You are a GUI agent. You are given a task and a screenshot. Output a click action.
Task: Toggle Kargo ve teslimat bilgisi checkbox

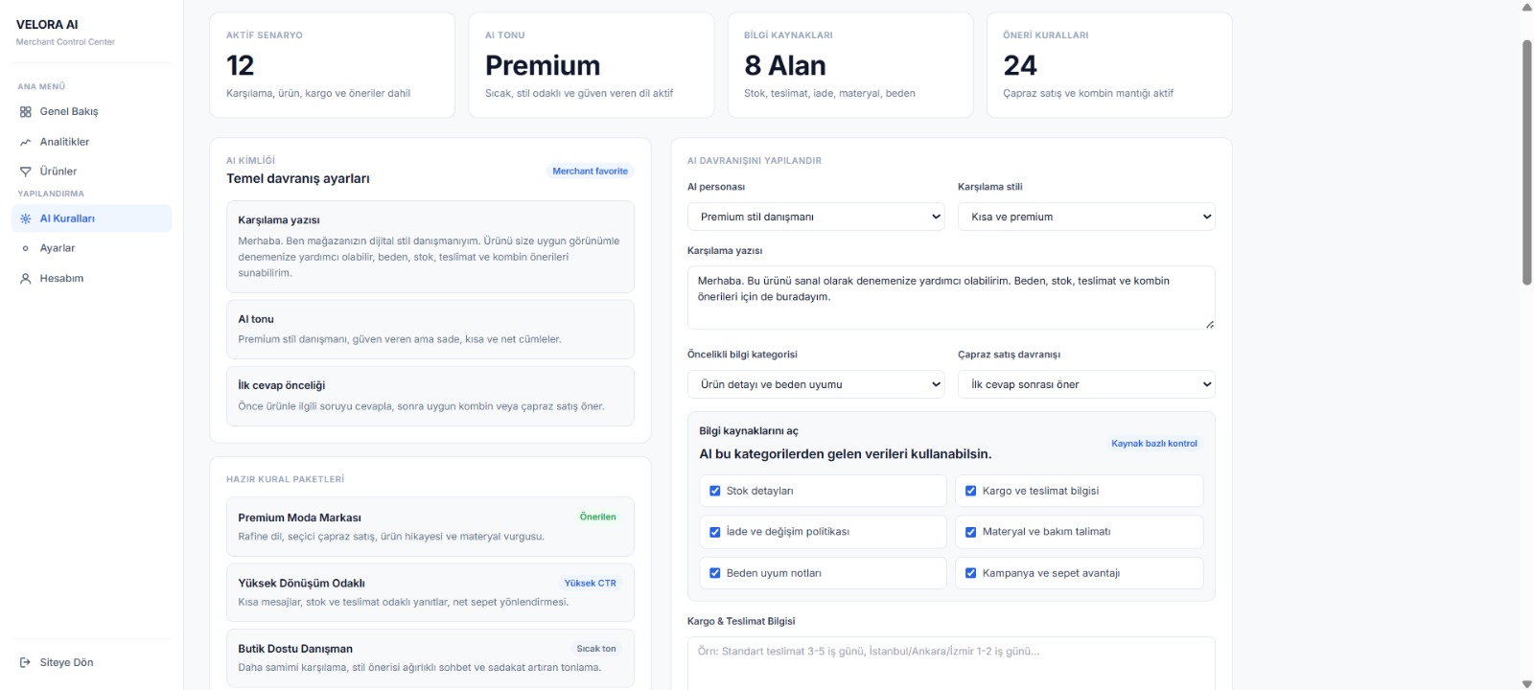click(x=971, y=491)
